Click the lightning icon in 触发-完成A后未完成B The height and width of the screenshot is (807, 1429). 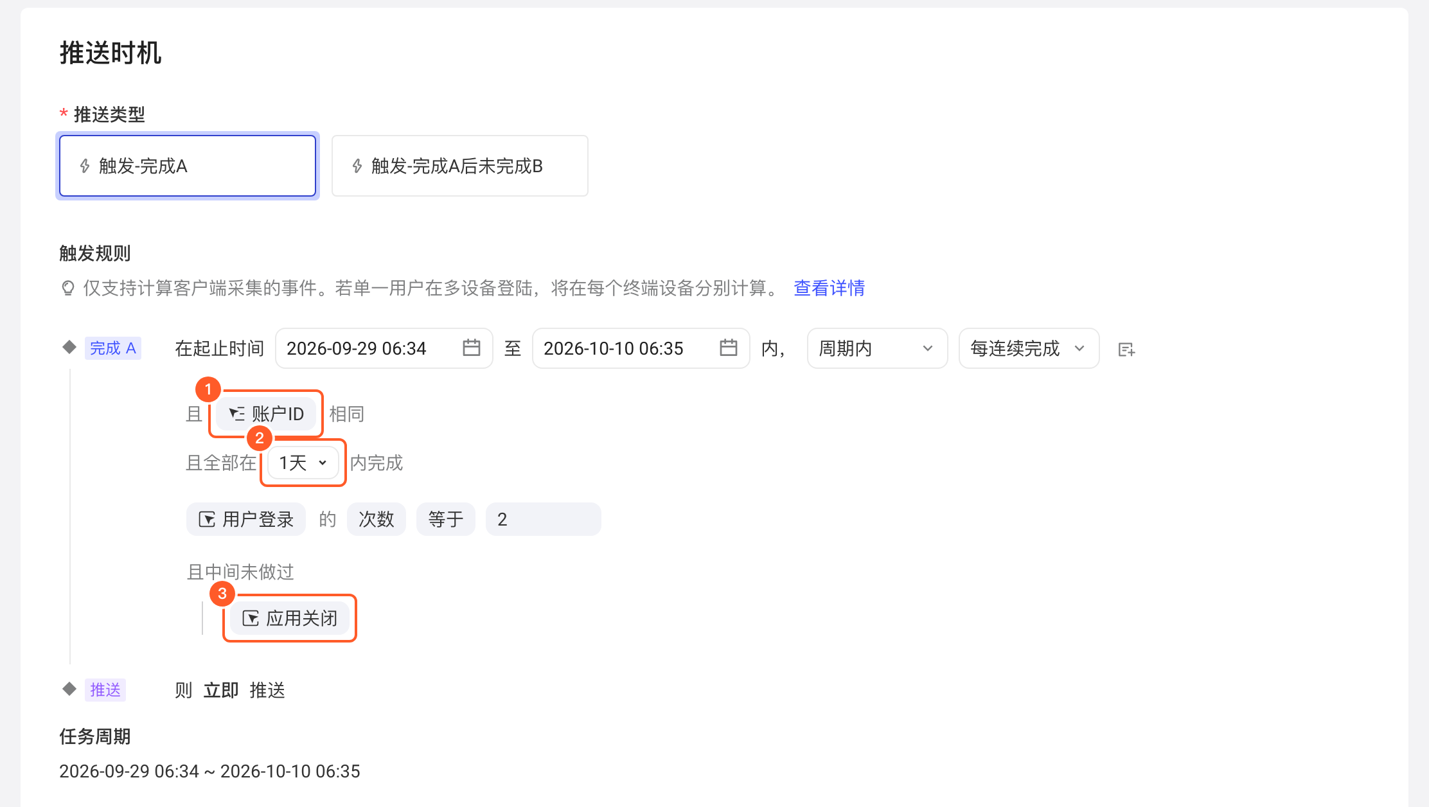(357, 166)
